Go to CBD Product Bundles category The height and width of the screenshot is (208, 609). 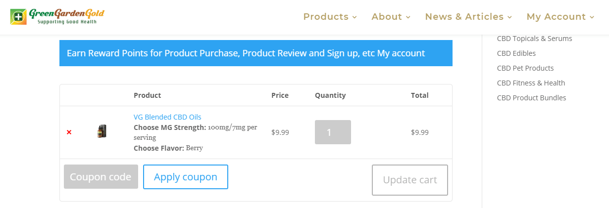pos(531,98)
